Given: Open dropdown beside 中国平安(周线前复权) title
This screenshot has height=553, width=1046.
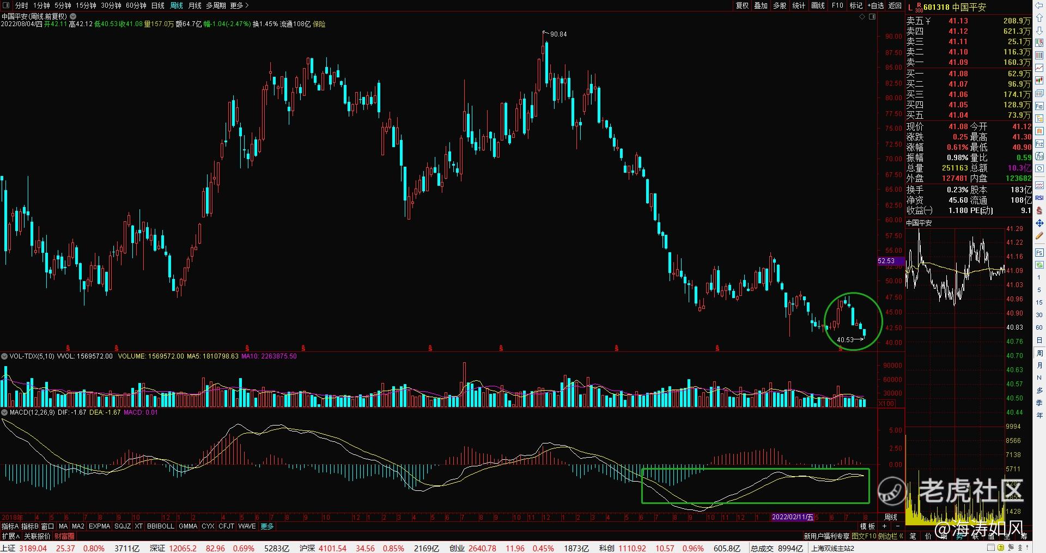Looking at the screenshot, I should [x=72, y=17].
